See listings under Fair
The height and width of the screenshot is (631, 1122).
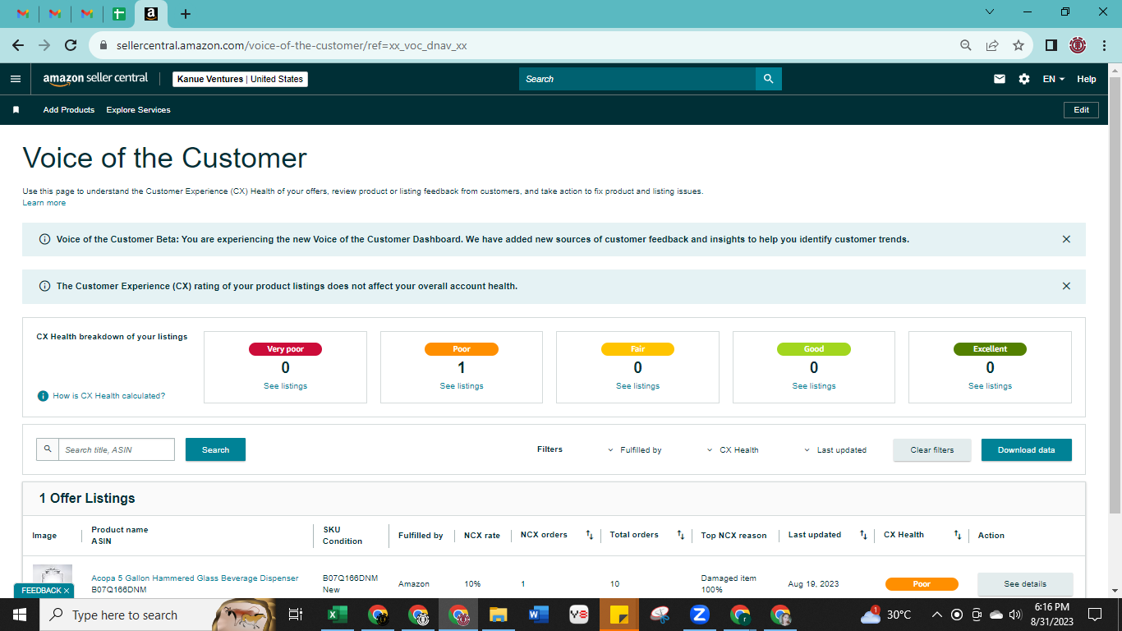(637, 386)
